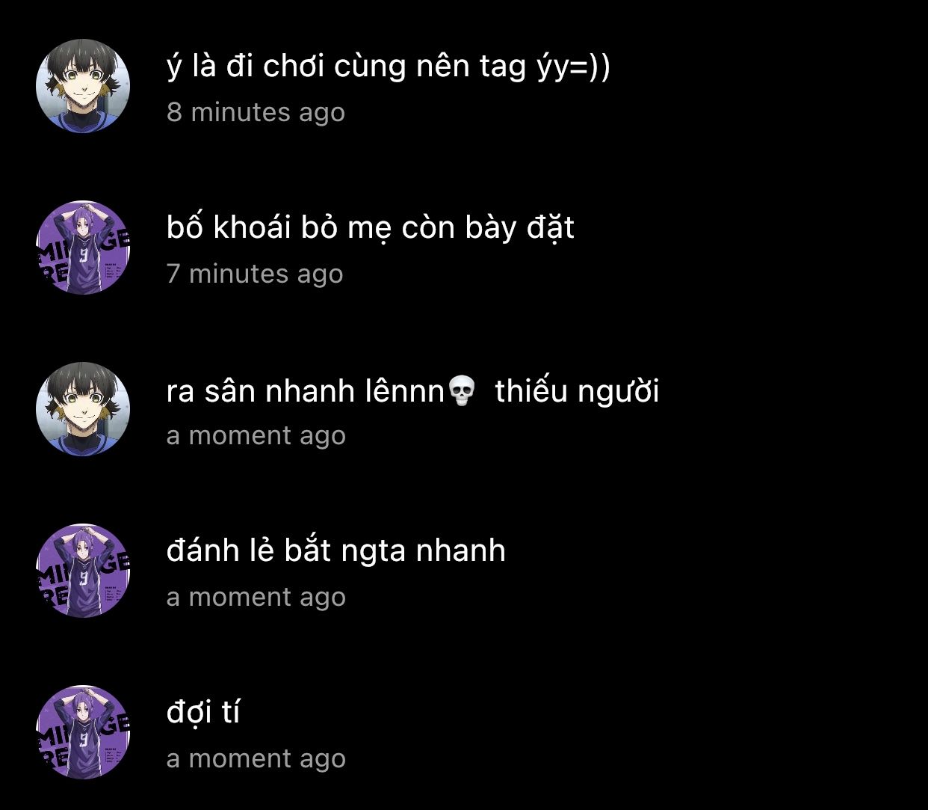The width and height of the screenshot is (928, 810).
Task: Click "a moment ago" under "đánh lẻ bắt ngta"
Action: click(x=256, y=597)
